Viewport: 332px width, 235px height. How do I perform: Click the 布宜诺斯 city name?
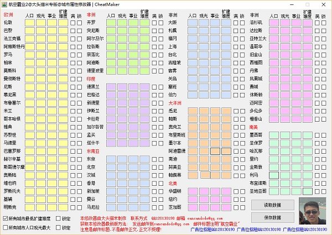(258, 183)
